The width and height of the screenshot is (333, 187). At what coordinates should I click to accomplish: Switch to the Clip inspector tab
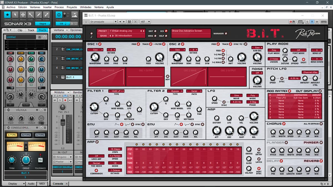pyautogui.click(x=20, y=30)
